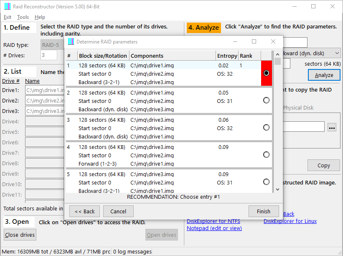Click the browse ellipsis button beside target field
This screenshot has height=256, width=343.
coord(332,128)
